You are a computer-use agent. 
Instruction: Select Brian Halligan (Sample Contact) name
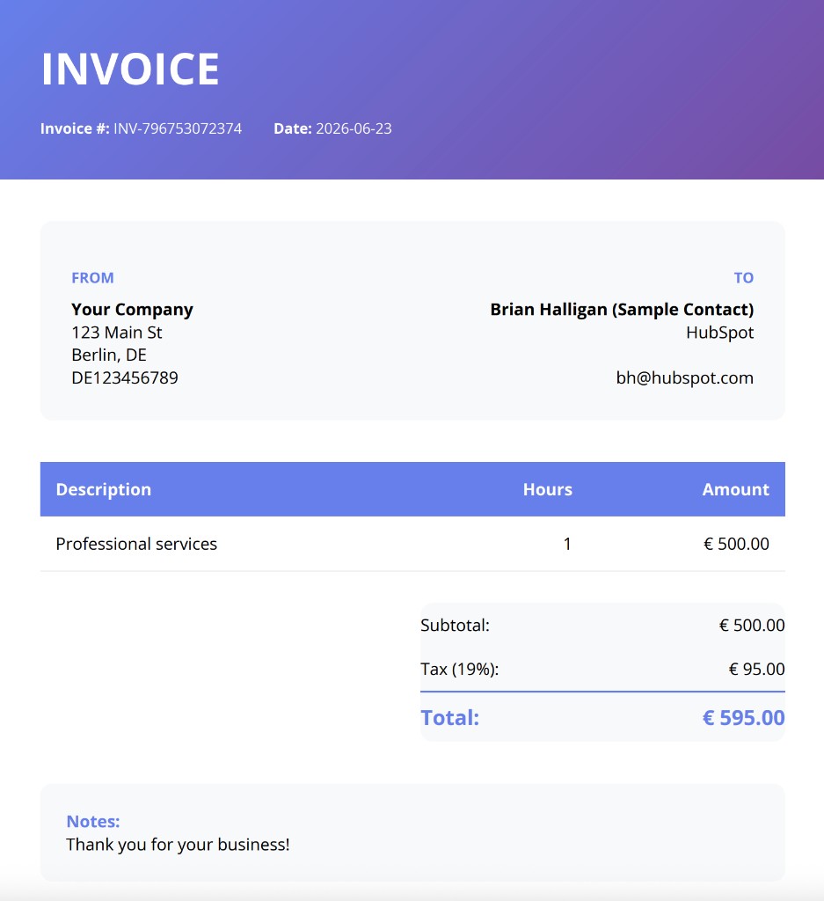[622, 309]
